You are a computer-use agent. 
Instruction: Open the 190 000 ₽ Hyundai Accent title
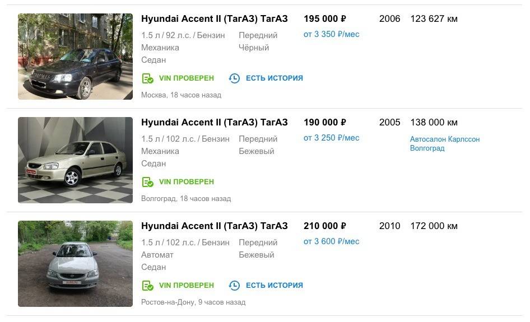(x=214, y=123)
